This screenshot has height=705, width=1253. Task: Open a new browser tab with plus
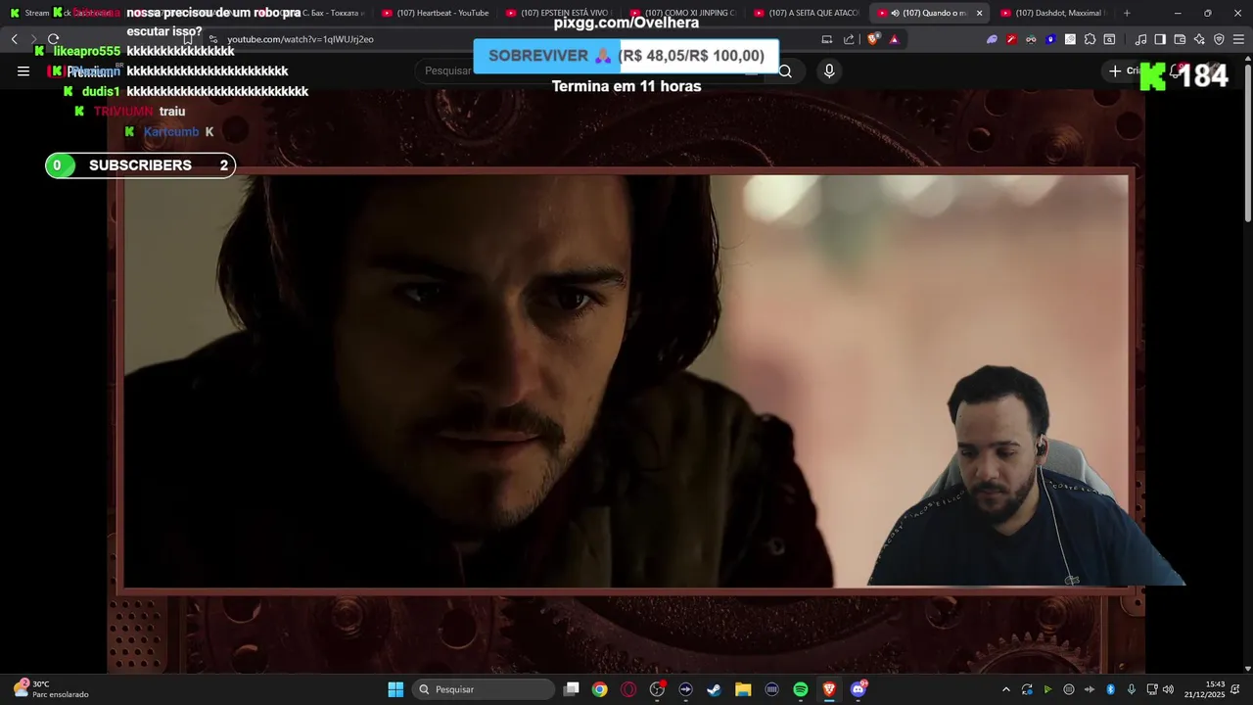pyautogui.click(x=1127, y=13)
